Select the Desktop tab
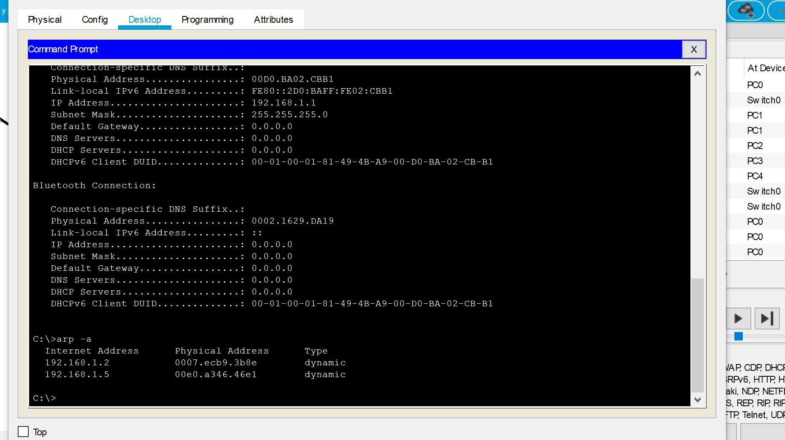 (145, 20)
